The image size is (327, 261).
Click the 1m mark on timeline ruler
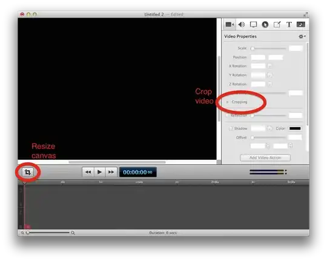(101, 182)
